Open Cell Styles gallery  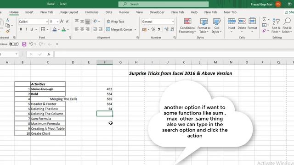click(x=216, y=26)
